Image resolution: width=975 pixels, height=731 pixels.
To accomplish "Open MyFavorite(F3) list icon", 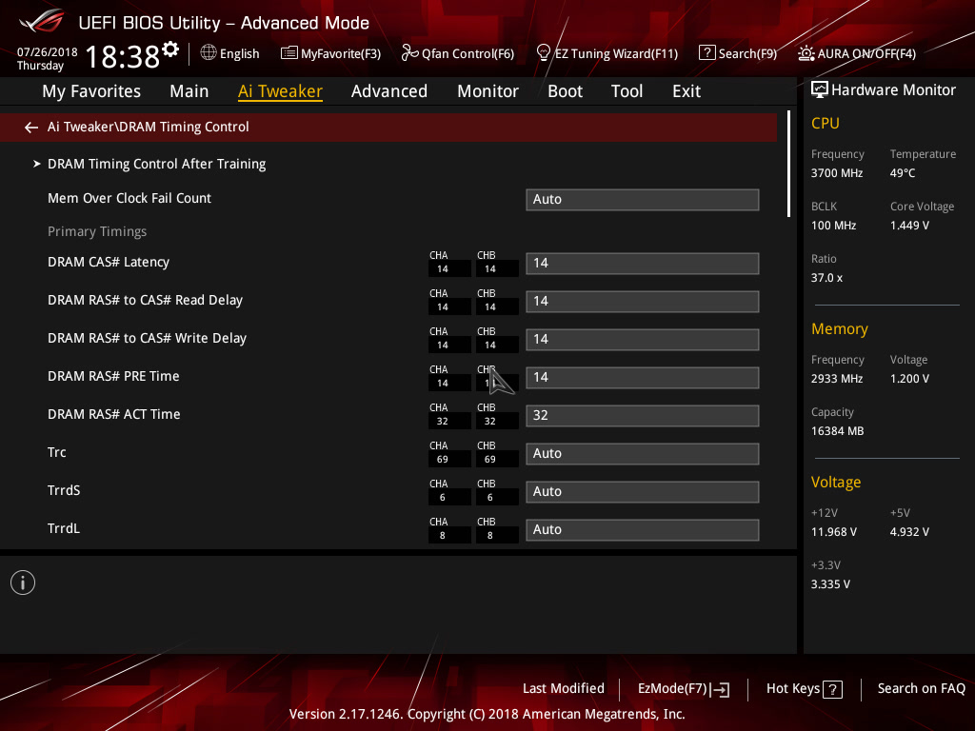I will click(x=289, y=53).
